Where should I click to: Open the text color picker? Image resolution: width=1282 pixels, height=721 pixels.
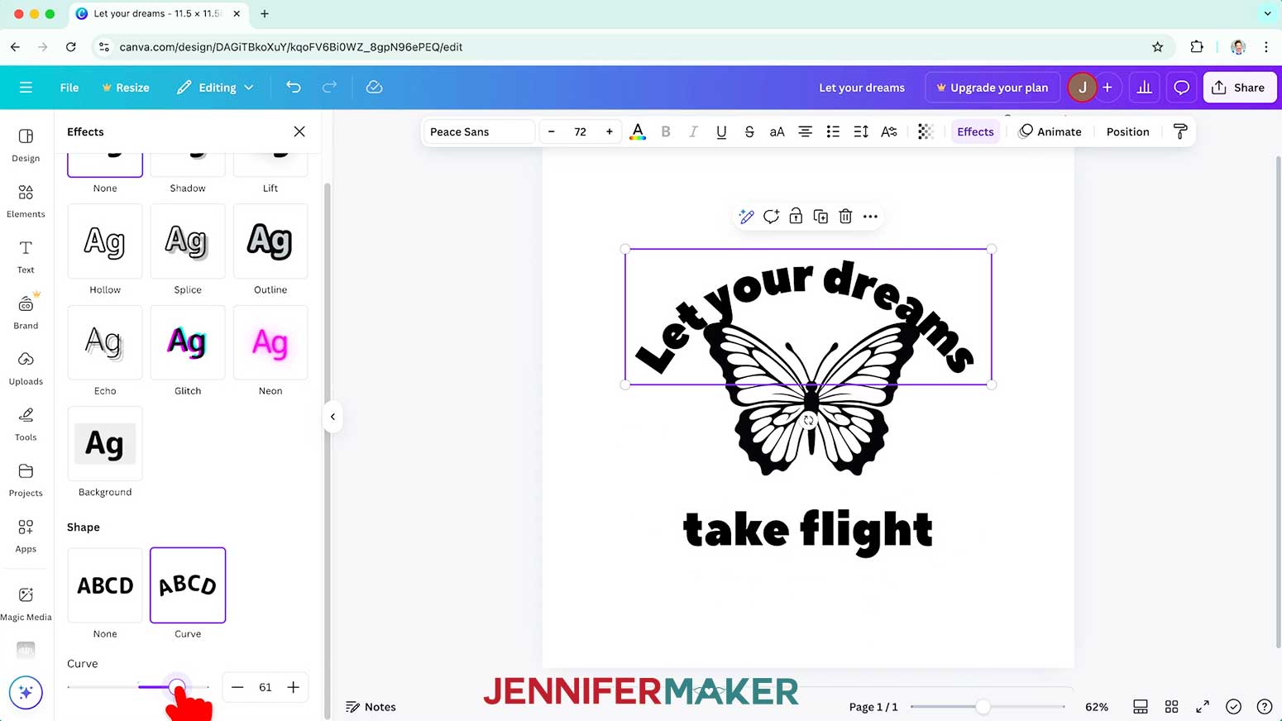(638, 131)
